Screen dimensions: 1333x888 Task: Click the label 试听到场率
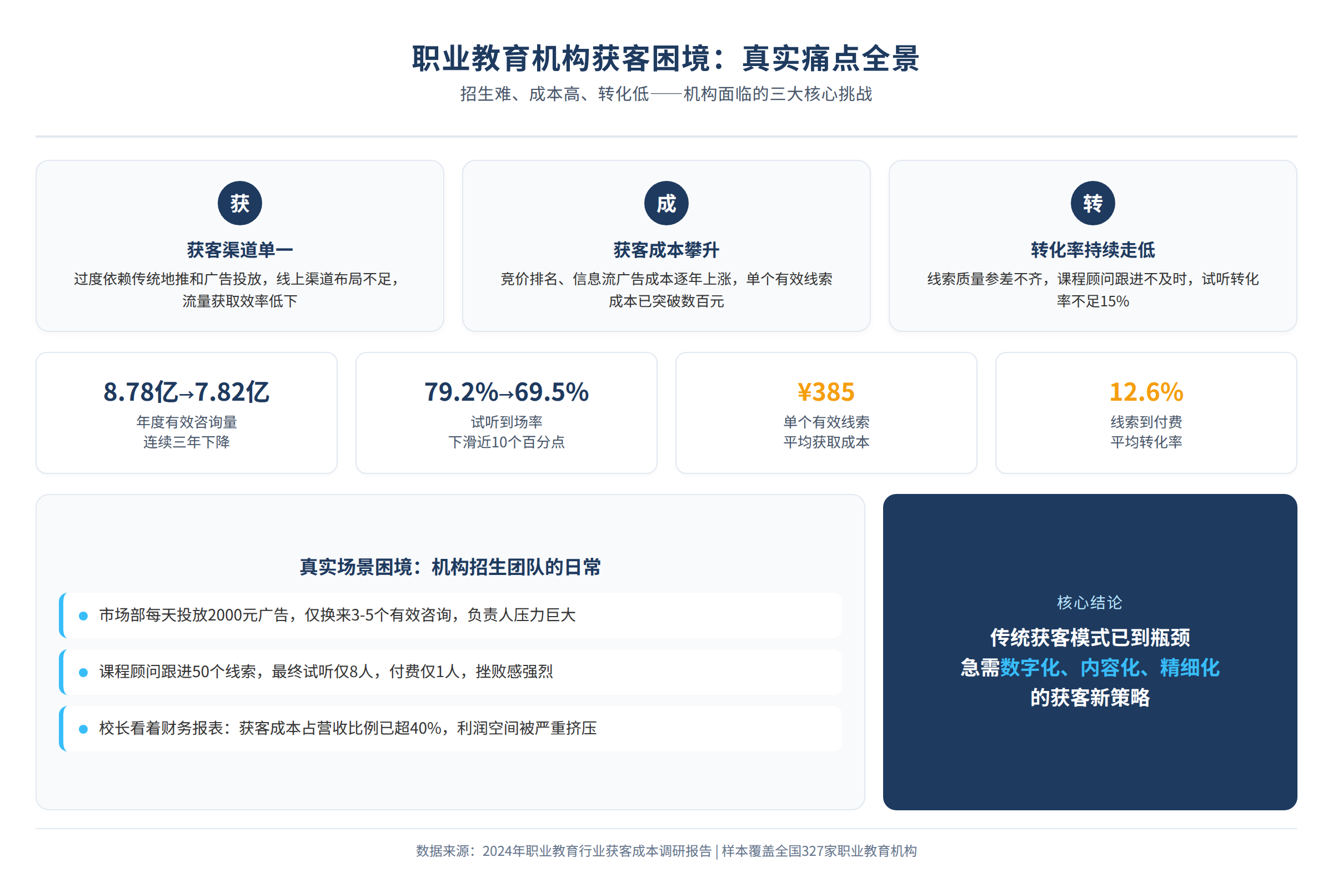click(x=507, y=422)
